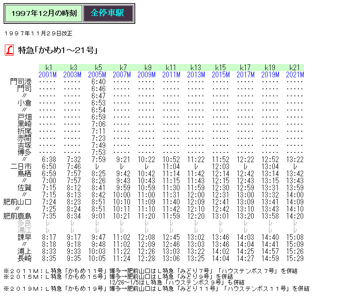This screenshot has height=296, width=358.
Task: Click the 14:04 長崎 arrival of k15
Action: [x=221, y=258]
